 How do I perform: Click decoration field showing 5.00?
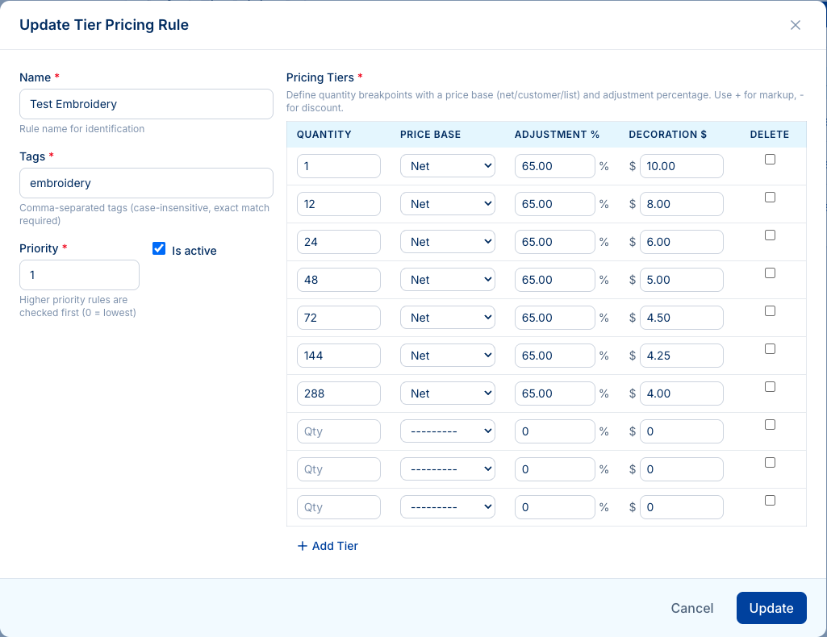(682, 280)
